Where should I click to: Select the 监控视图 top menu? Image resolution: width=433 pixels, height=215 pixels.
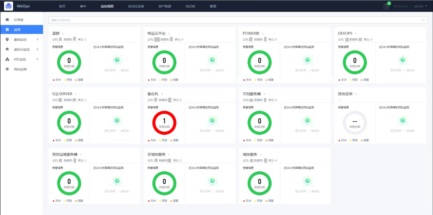point(107,6)
